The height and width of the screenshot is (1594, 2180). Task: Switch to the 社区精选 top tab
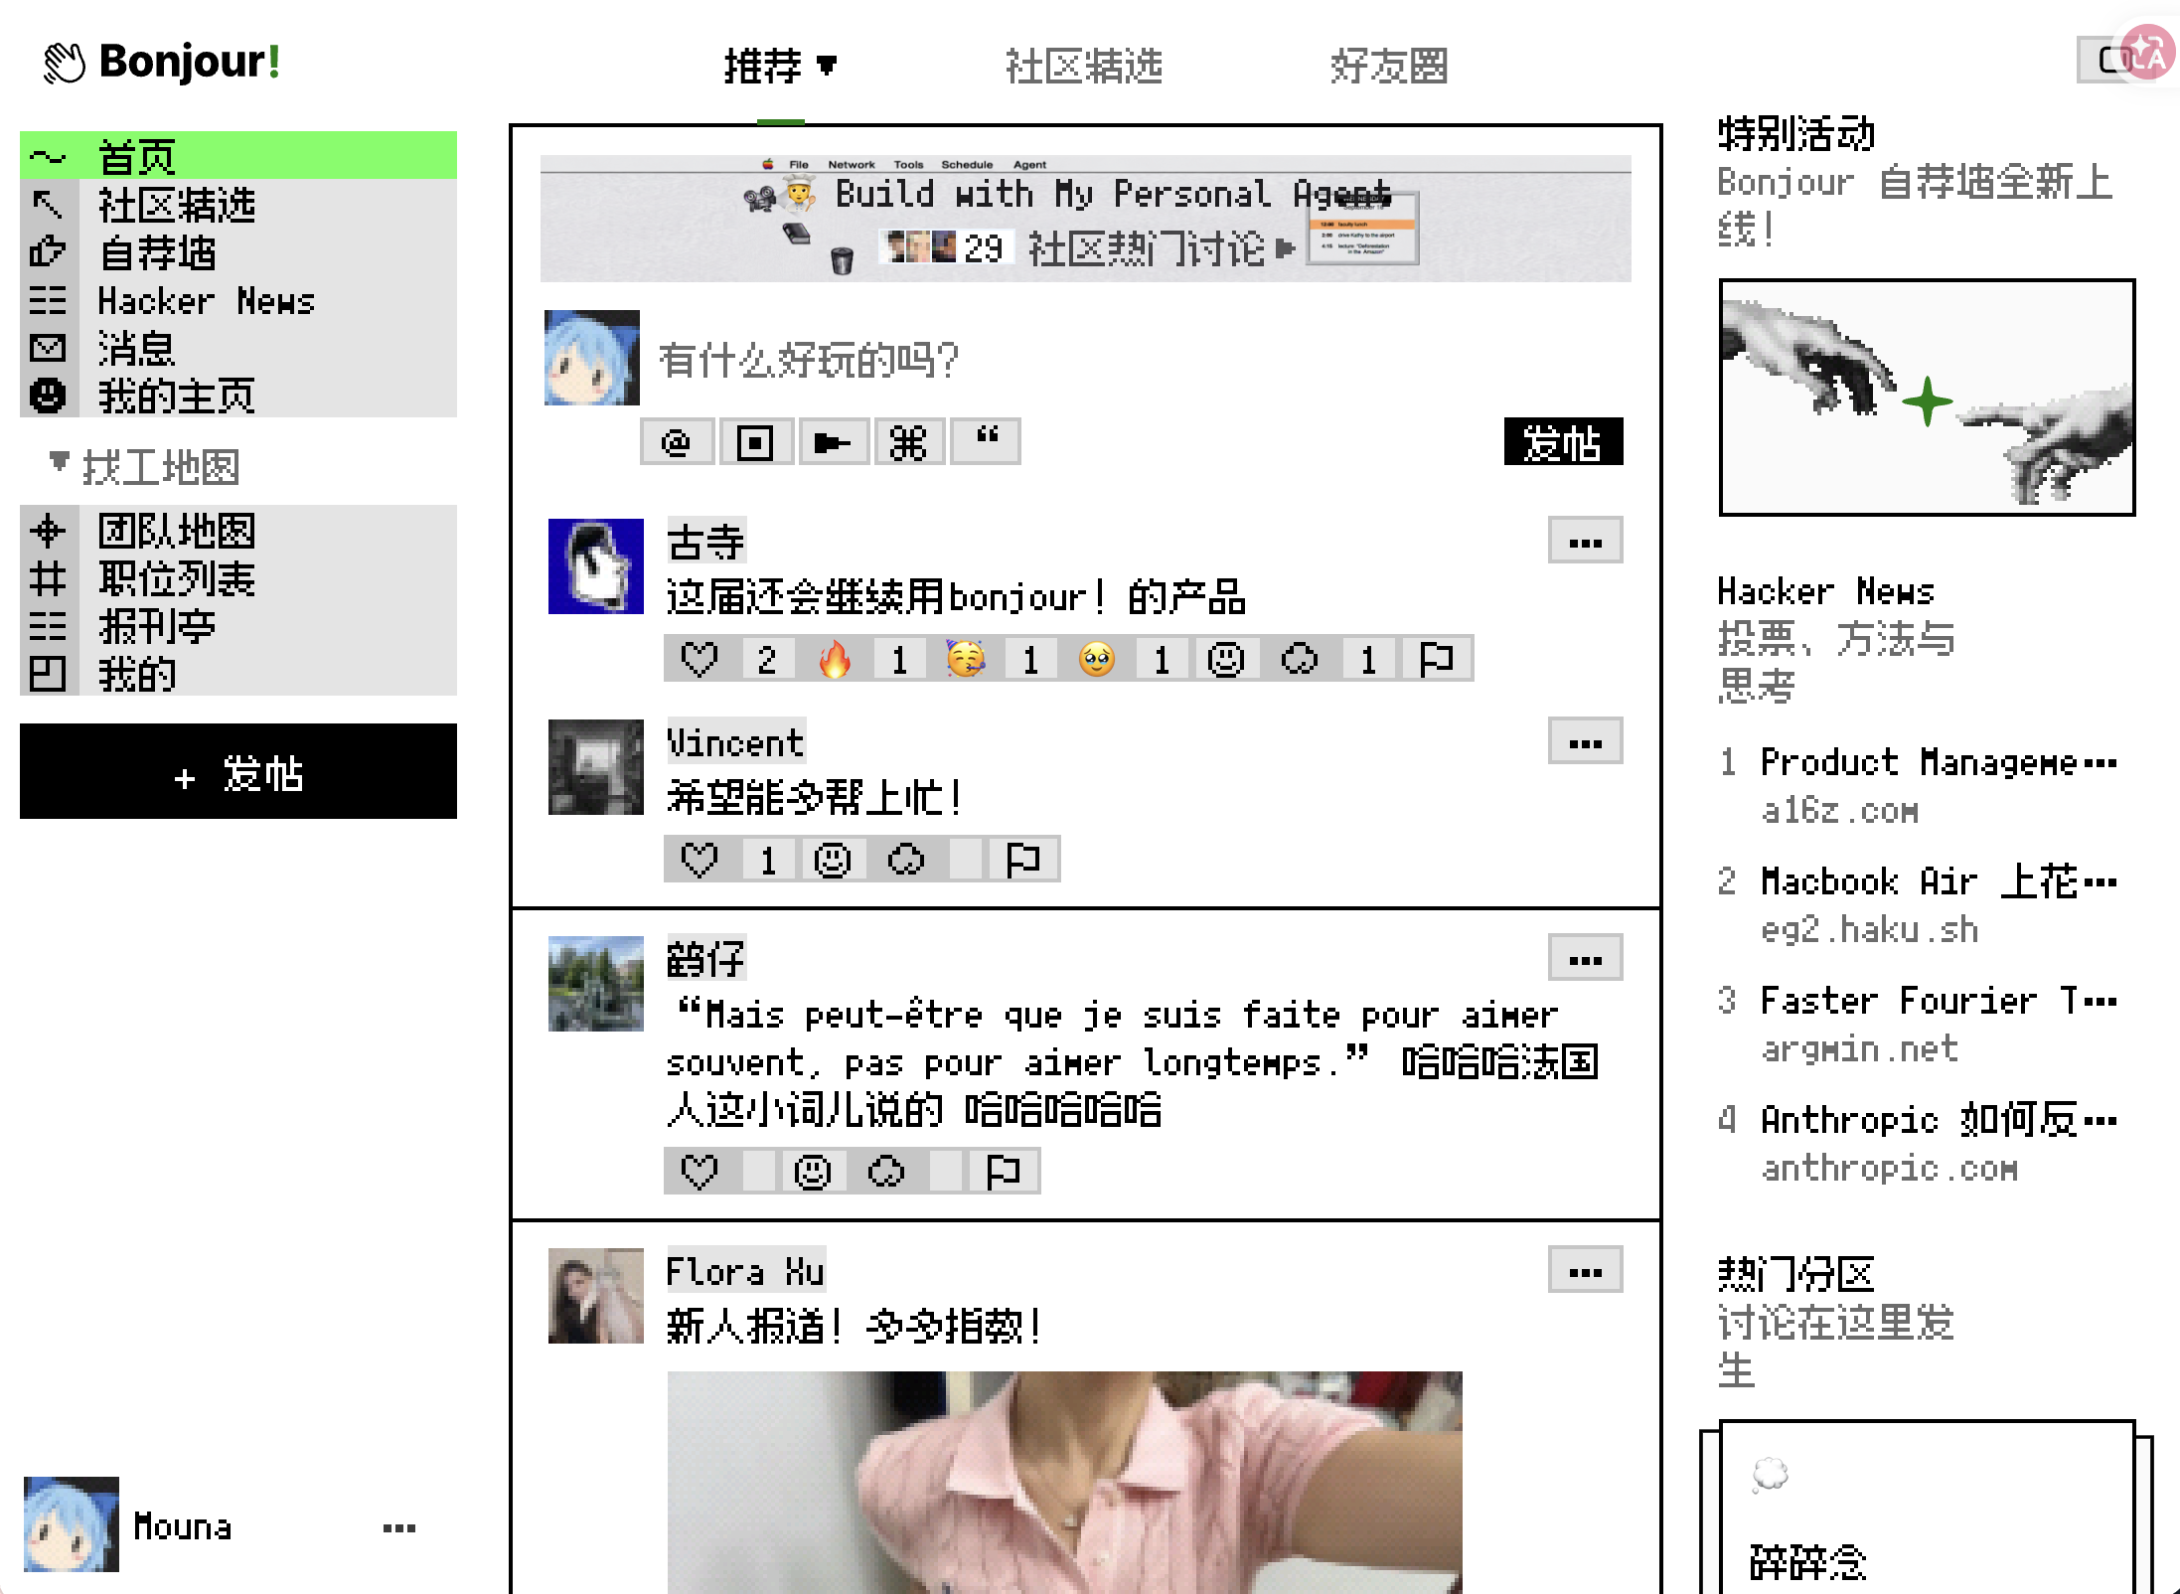pos(1084,67)
